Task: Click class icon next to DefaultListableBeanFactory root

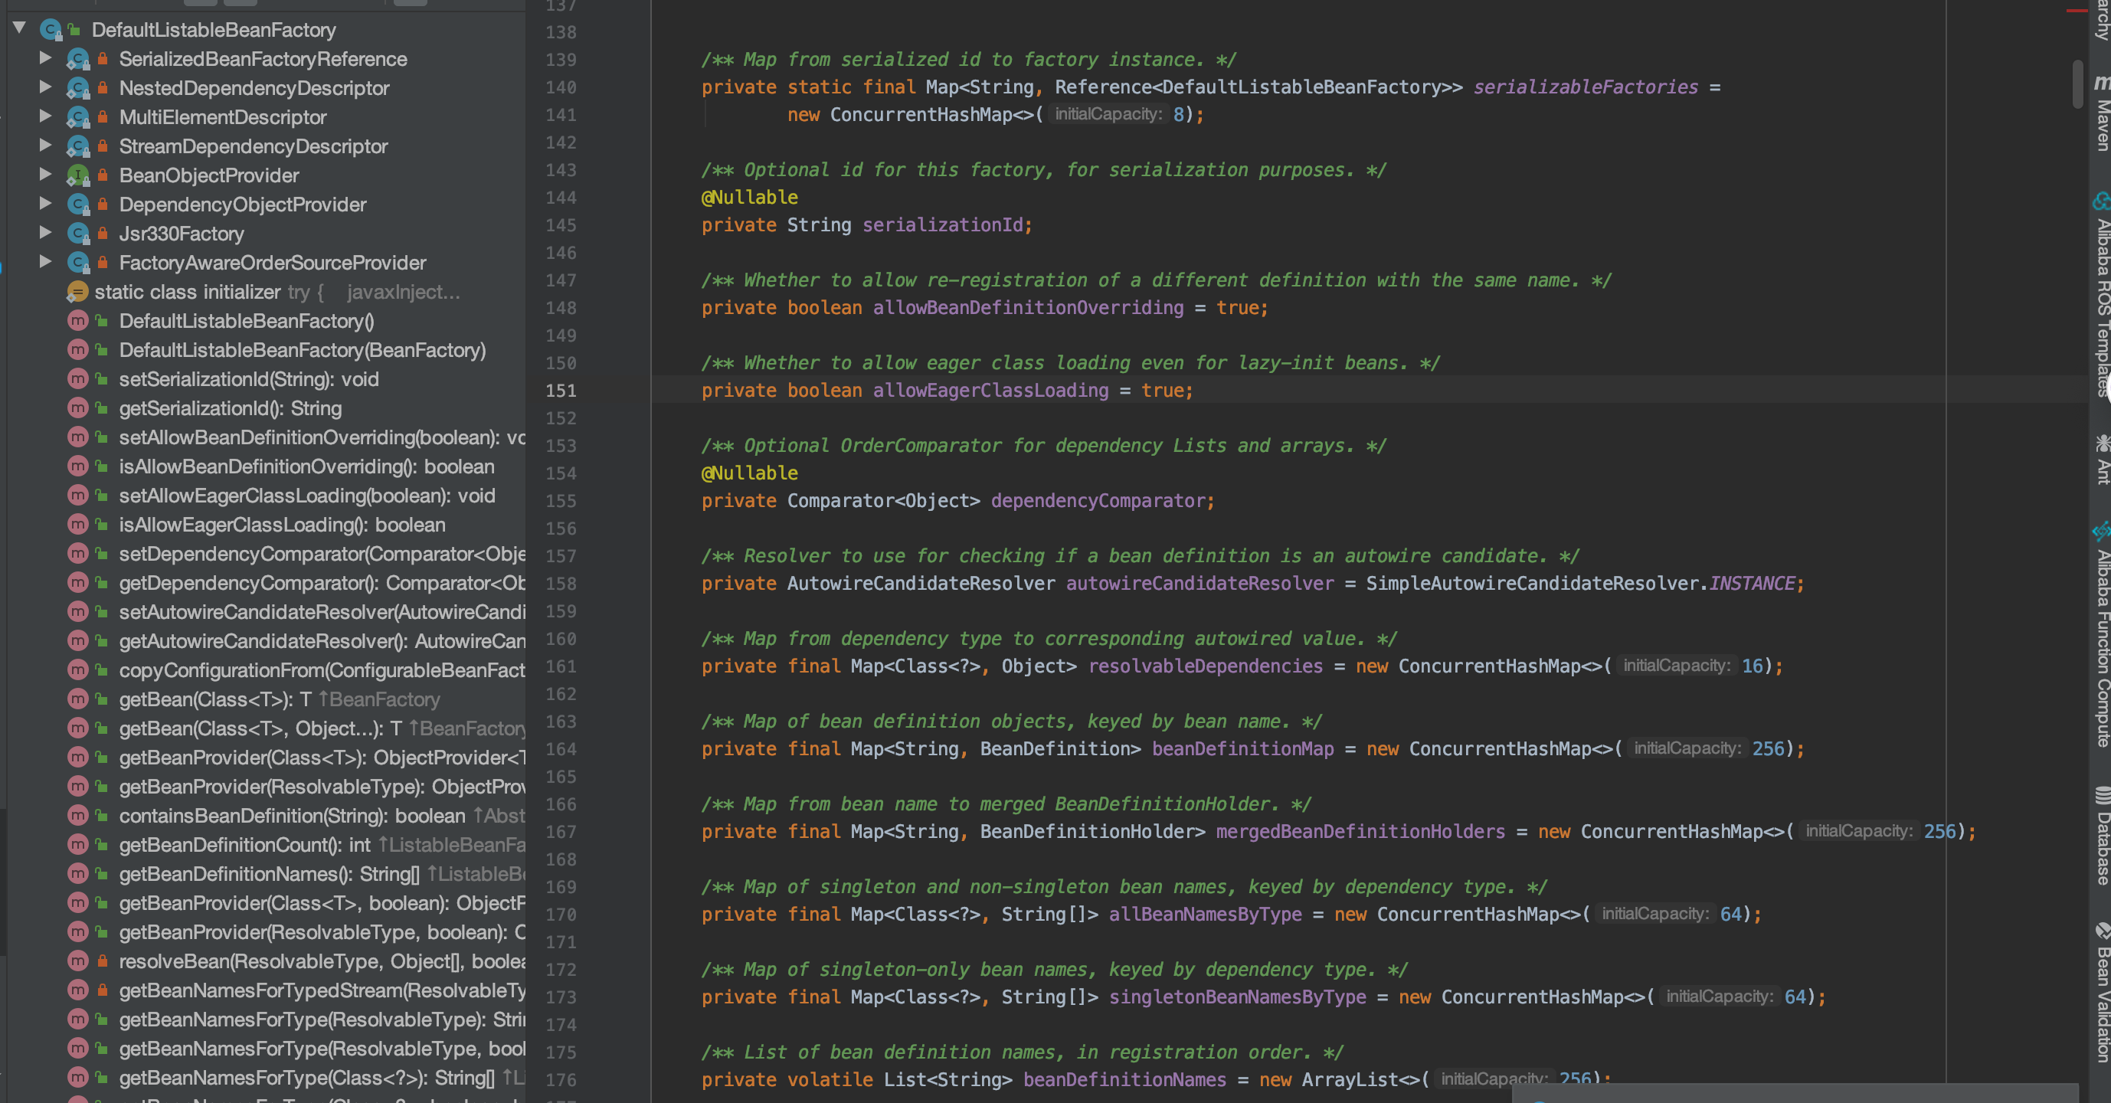Action: (x=51, y=31)
